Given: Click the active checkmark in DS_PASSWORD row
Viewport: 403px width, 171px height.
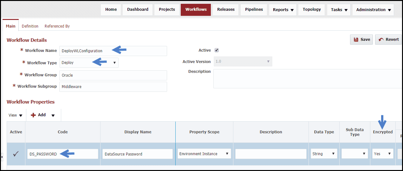Looking at the screenshot, I should (16, 154).
